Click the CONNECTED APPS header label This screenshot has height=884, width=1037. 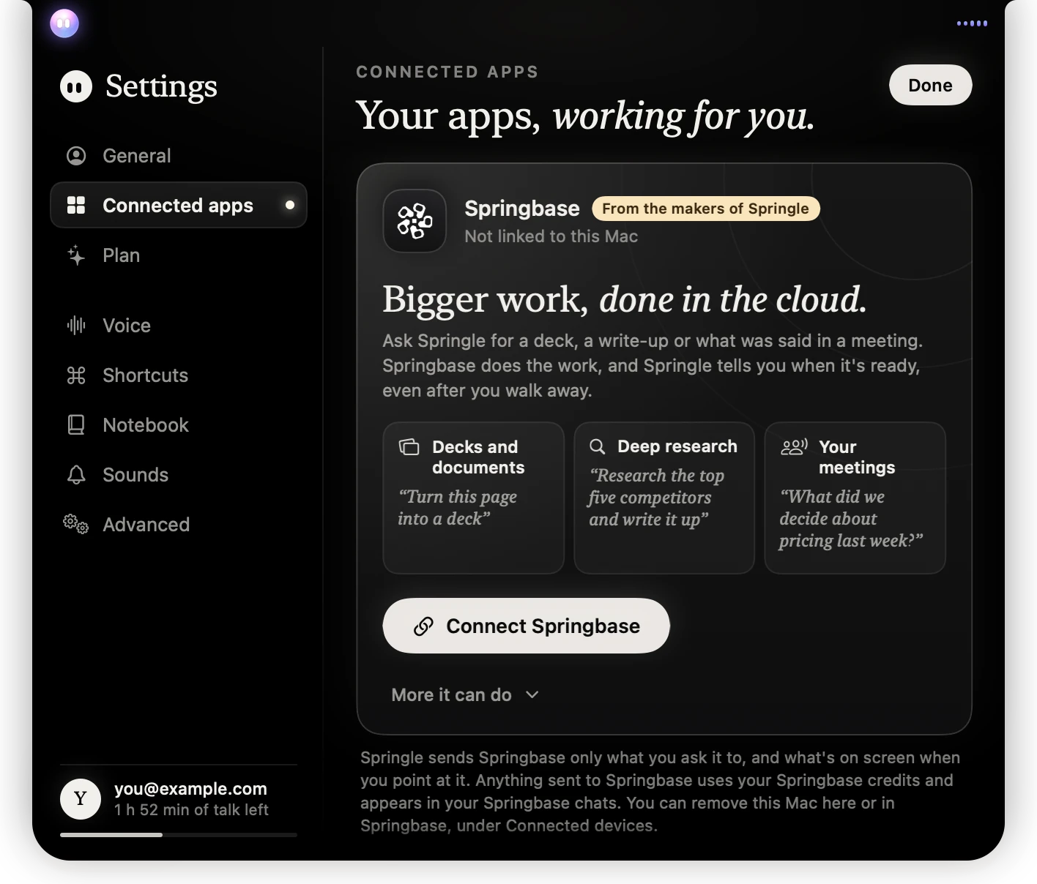(447, 72)
